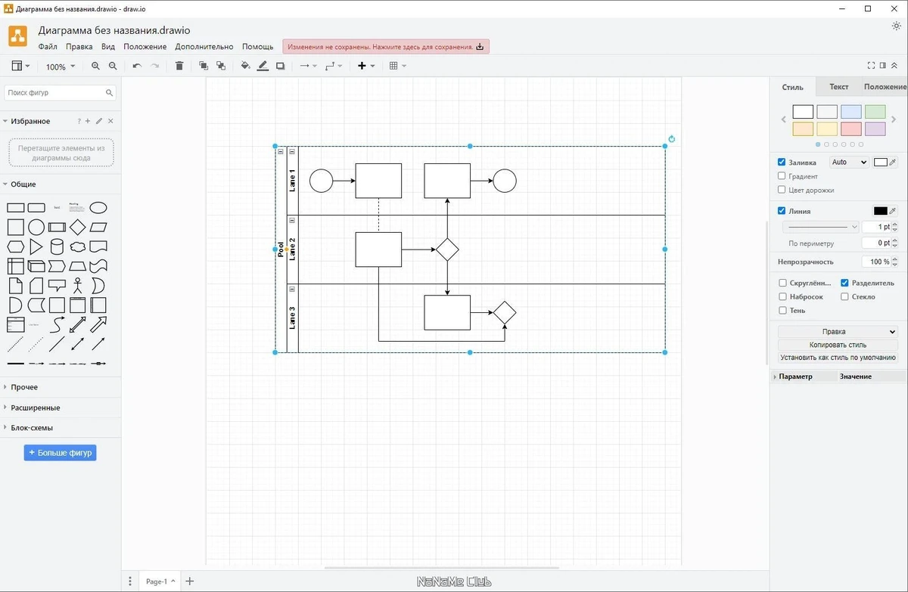Image resolution: width=908 pixels, height=592 pixels.
Task: Click the unsaved changes save notice
Action: tap(386, 47)
